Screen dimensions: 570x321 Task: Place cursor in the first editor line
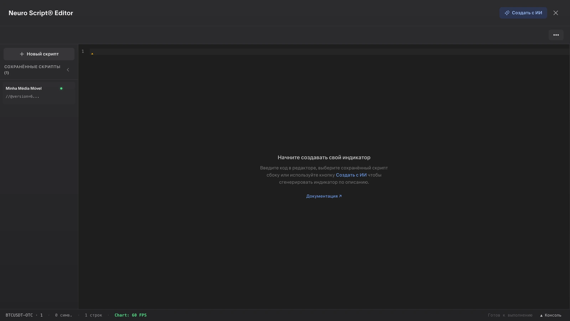(x=330, y=52)
